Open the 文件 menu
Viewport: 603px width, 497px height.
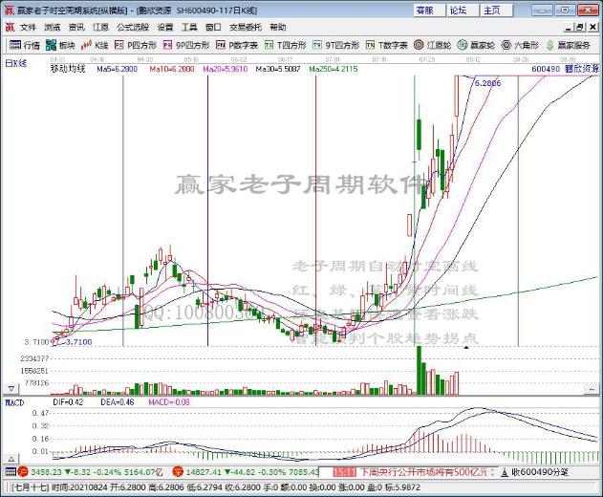pos(28,28)
